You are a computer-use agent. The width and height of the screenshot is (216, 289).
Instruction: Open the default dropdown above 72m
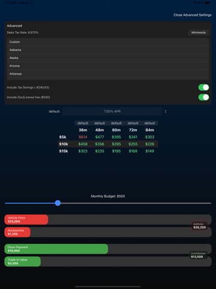[x=133, y=123]
